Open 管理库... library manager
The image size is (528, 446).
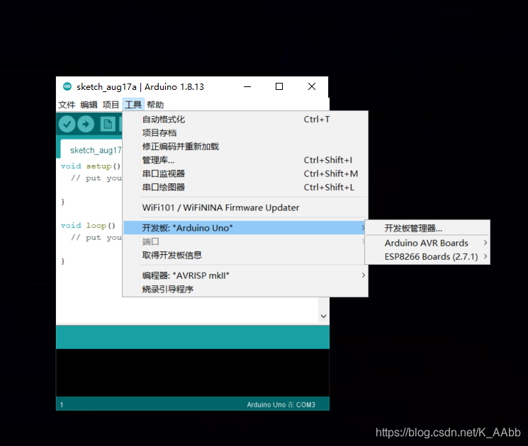tap(245, 160)
